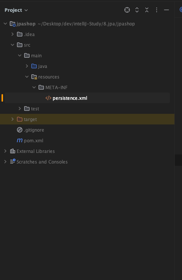Click the .idea folder icon
This screenshot has width=182, height=280.
pyautogui.click(x=20, y=34)
